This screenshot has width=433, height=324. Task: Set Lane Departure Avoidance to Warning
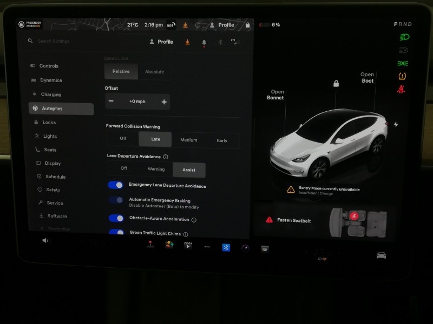[x=156, y=169]
